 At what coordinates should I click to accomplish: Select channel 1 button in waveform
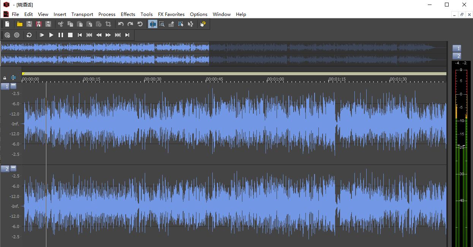click(5, 86)
